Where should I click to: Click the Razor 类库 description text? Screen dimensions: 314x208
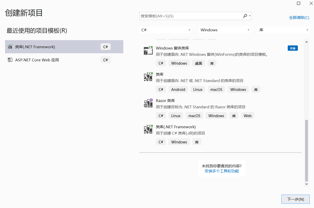201,107
